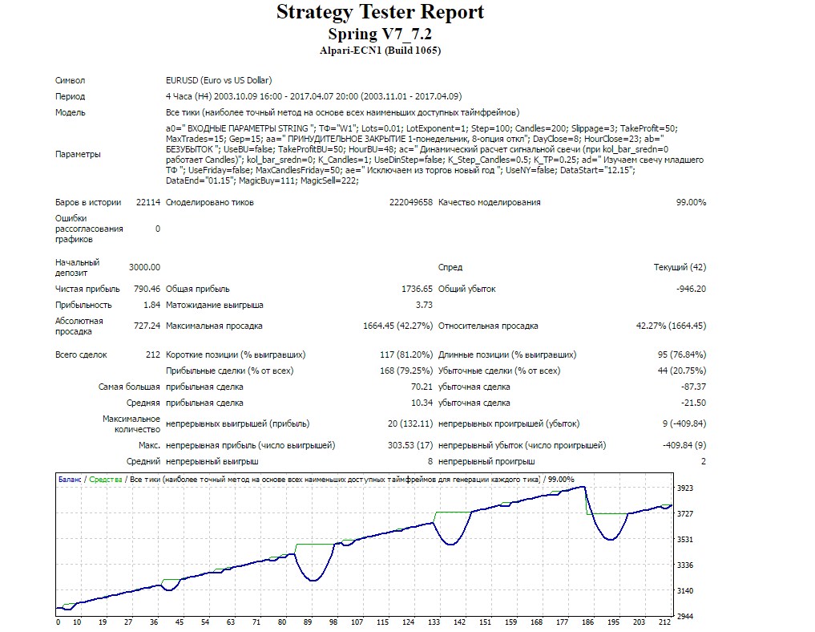This screenshot has width=815, height=632.
Task: Select average profit trade value 10.34
Action: click(422, 403)
